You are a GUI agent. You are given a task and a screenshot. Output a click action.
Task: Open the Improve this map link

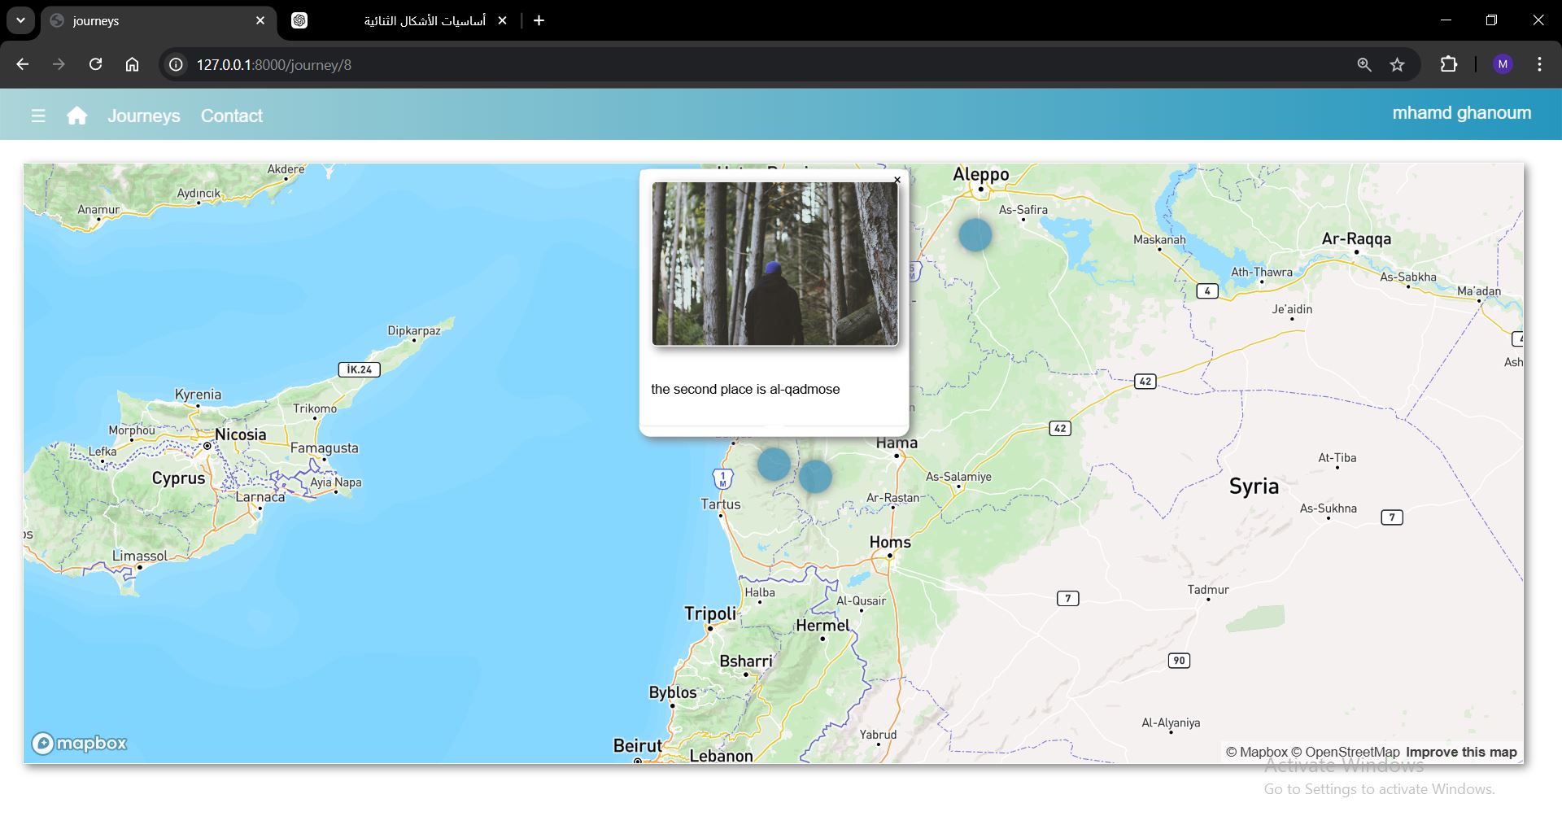(1461, 752)
